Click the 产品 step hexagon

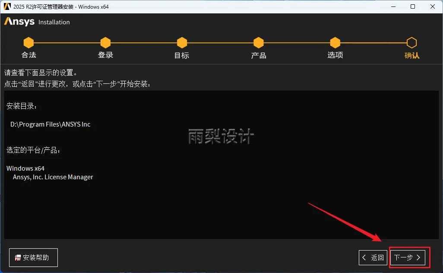259,43
